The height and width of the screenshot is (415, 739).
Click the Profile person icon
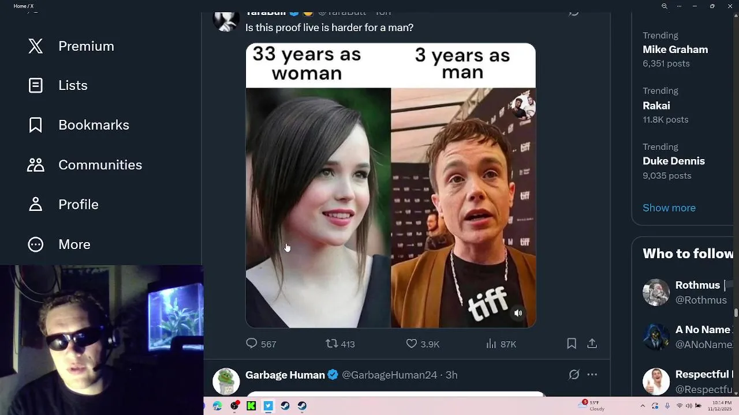pyautogui.click(x=36, y=205)
